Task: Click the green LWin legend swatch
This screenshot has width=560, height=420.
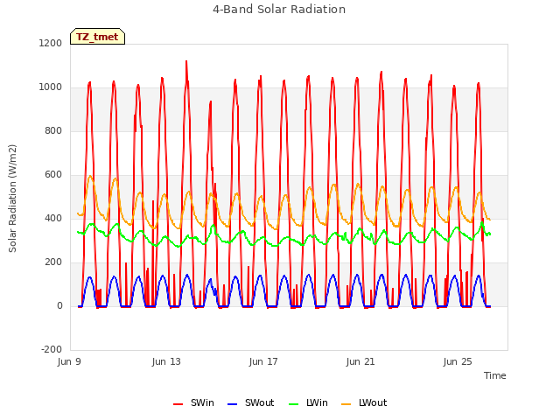Action: (293, 404)
